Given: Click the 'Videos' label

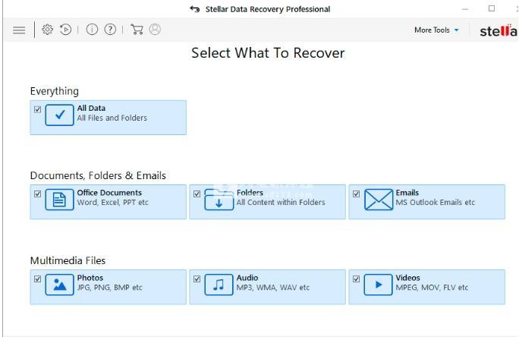Looking at the screenshot, I should 407,278.
